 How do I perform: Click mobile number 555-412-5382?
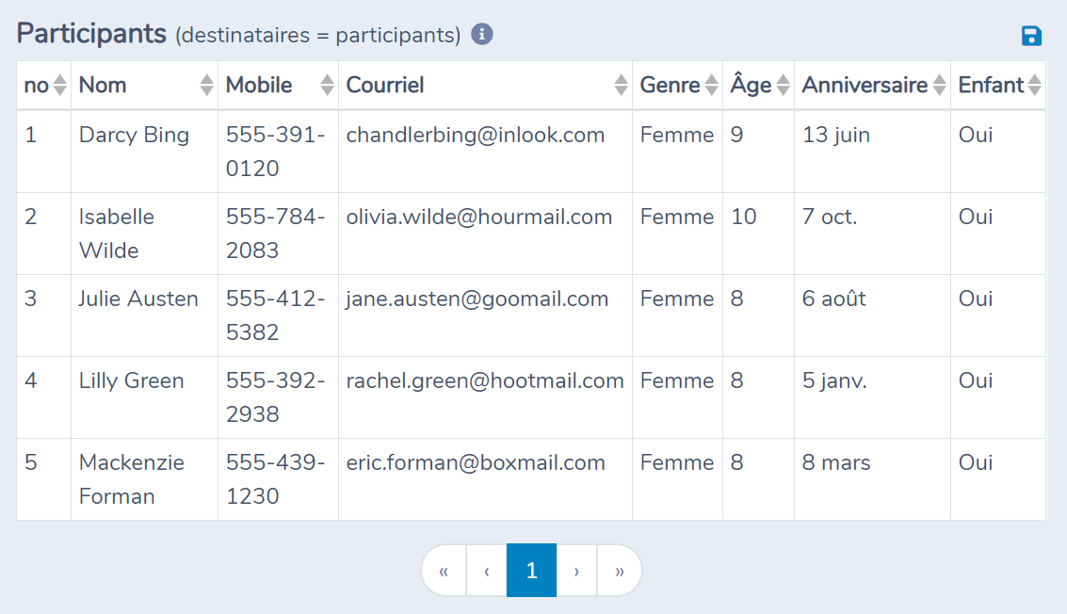(276, 315)
